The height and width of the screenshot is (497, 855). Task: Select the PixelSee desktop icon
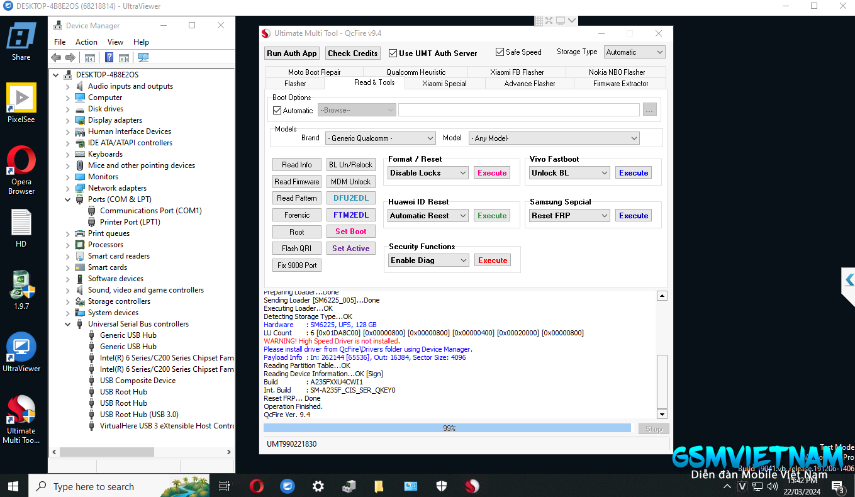[x=21, y=103]
